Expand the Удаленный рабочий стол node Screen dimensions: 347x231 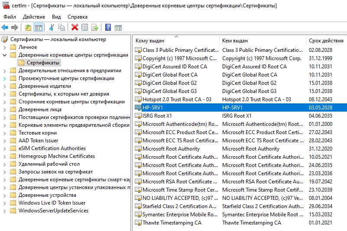coord(5,164)
